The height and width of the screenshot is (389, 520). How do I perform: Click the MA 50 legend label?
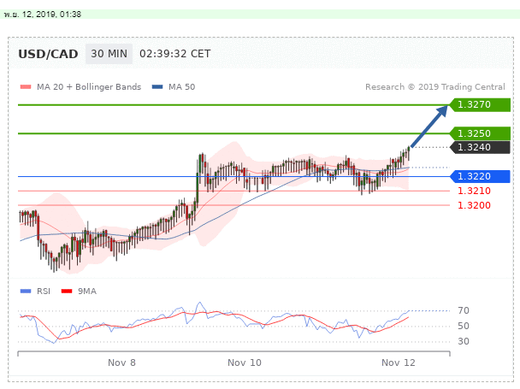click(181, 87)
